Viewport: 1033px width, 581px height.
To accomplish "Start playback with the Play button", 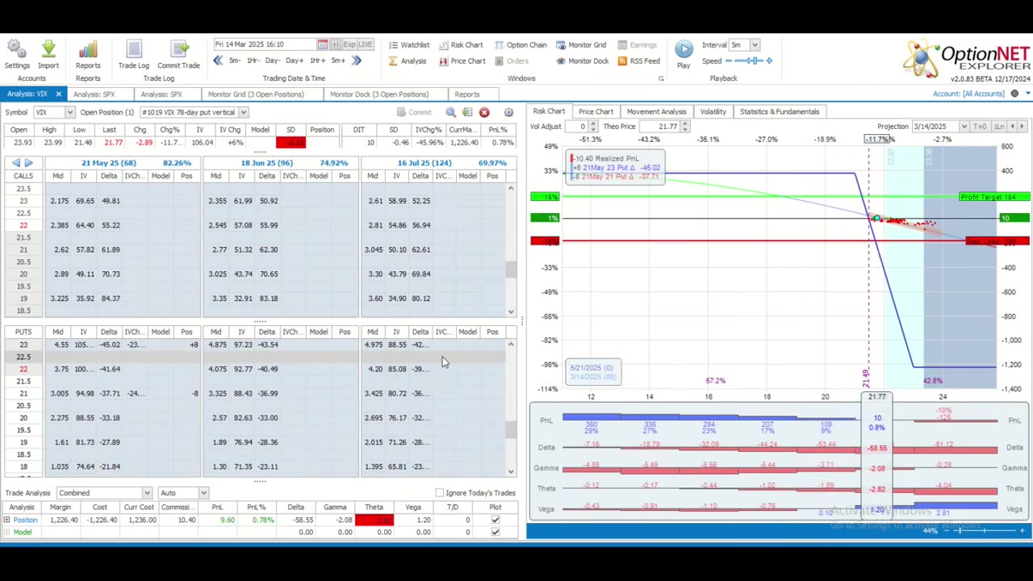I will [684, 54].
